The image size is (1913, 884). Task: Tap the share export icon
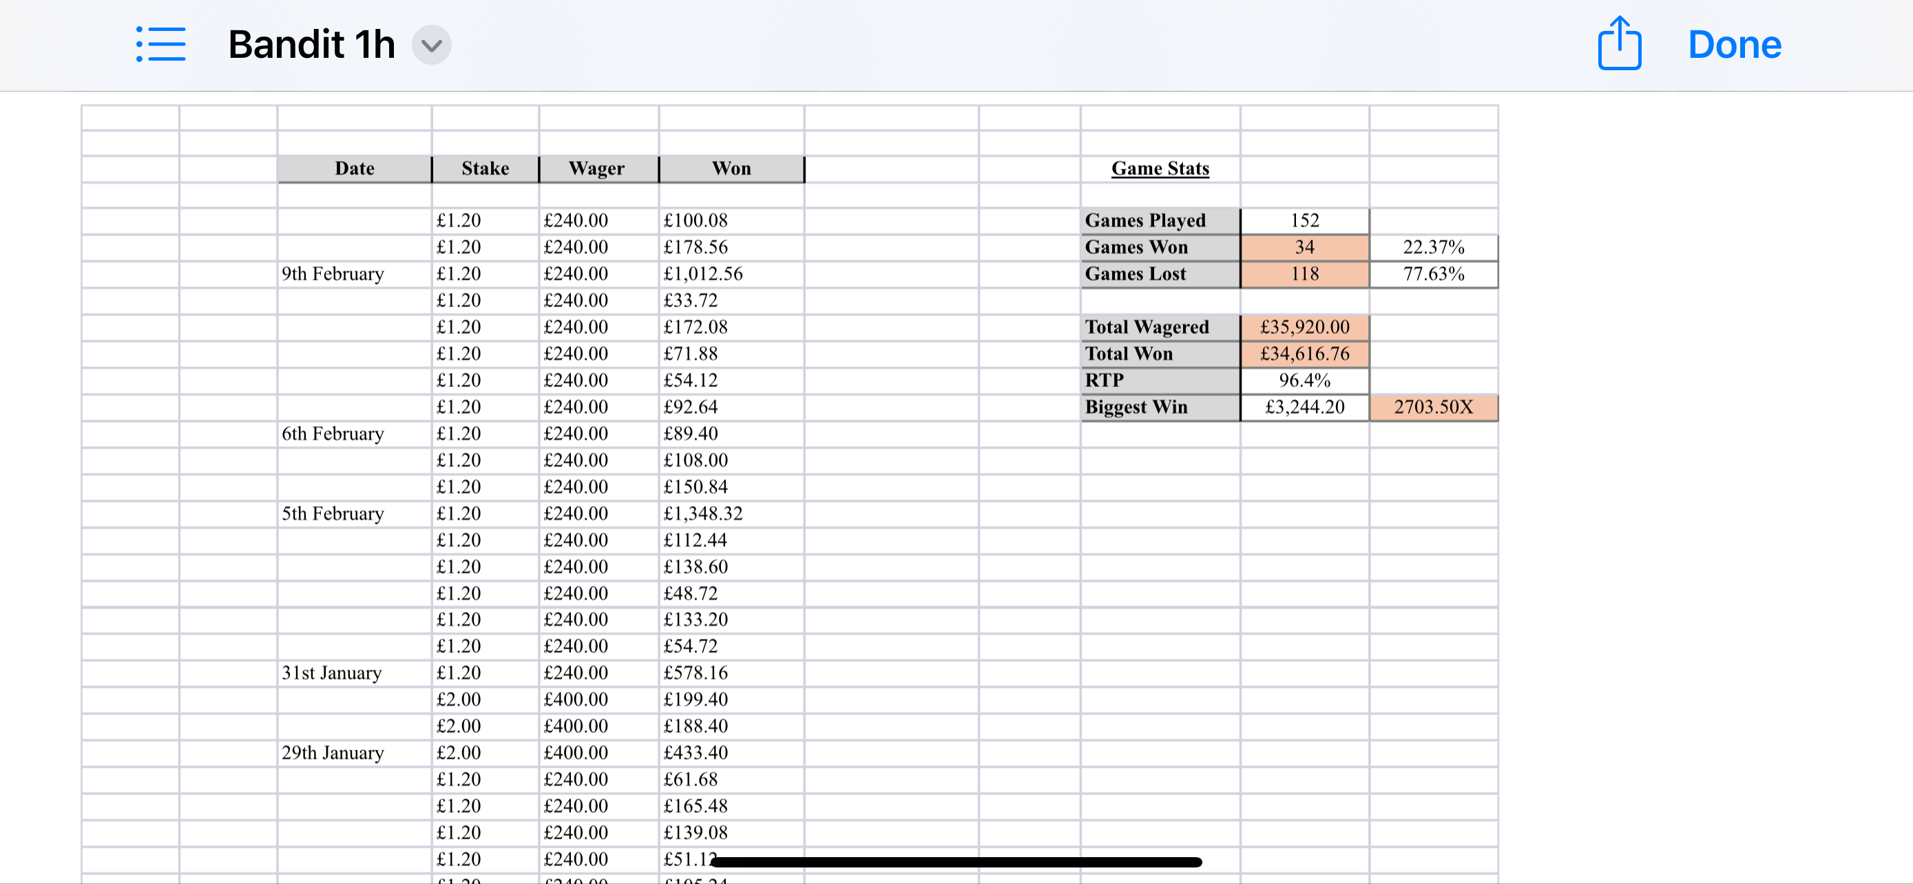pos(1619,43)
